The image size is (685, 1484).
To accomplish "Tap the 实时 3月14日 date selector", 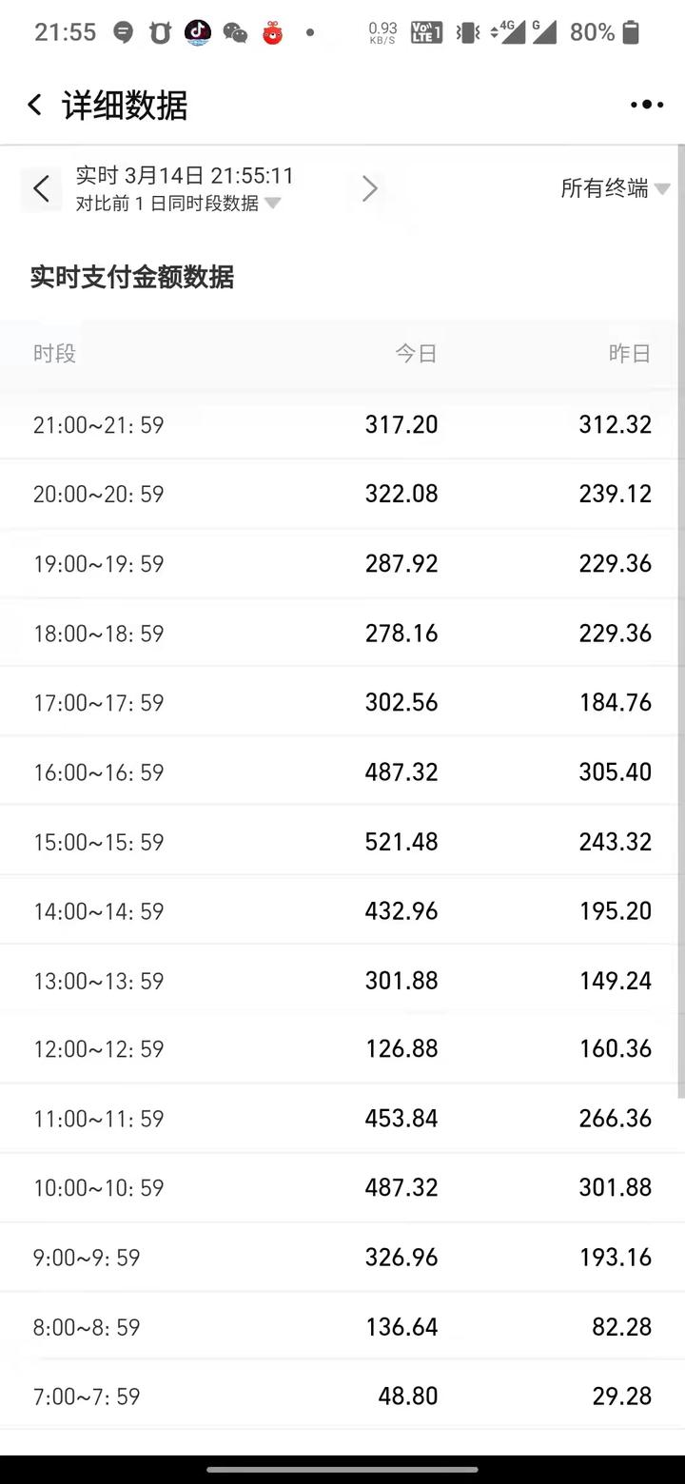I will pyautogui.click(x=185, y=176).
